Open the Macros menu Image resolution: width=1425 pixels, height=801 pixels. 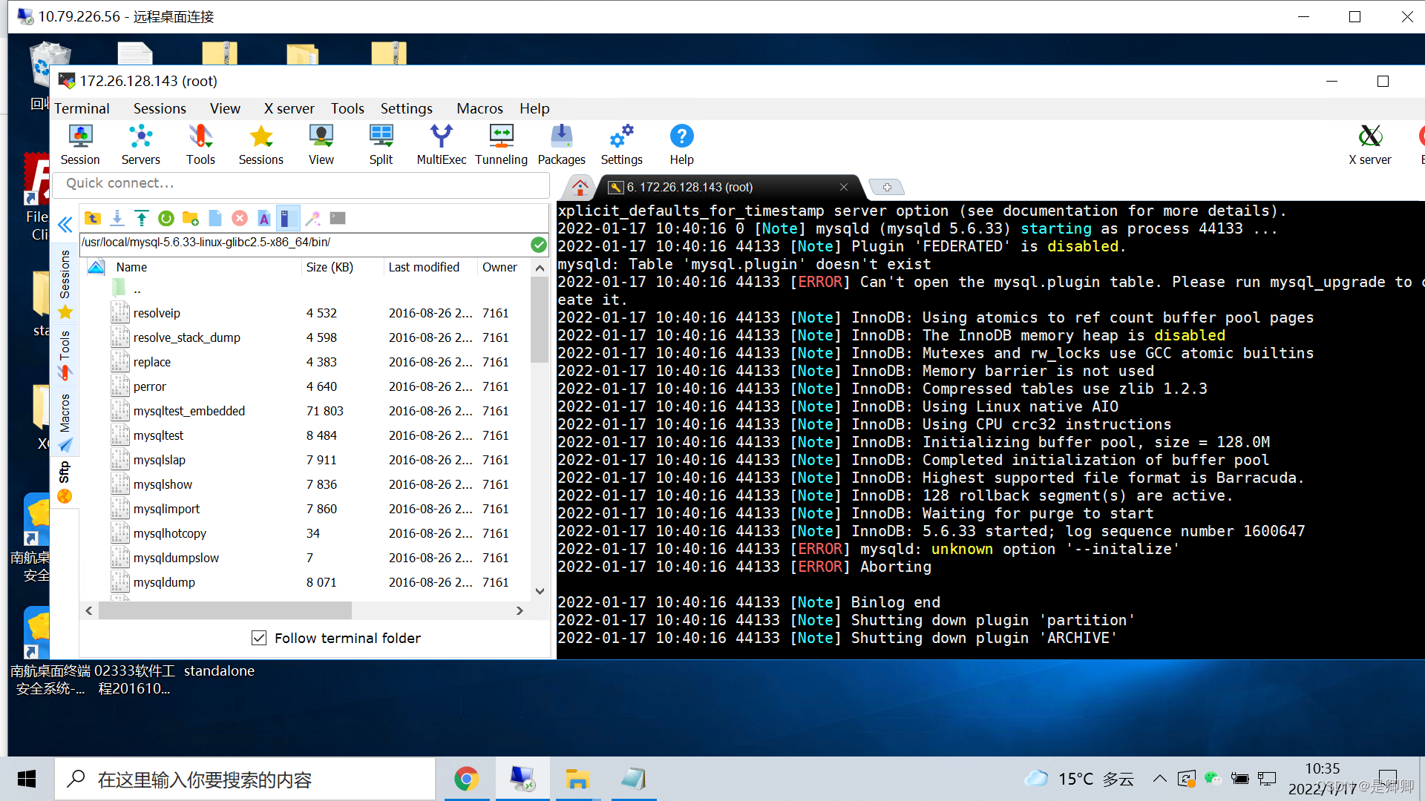pyautogui.click(x=479, y=108)
